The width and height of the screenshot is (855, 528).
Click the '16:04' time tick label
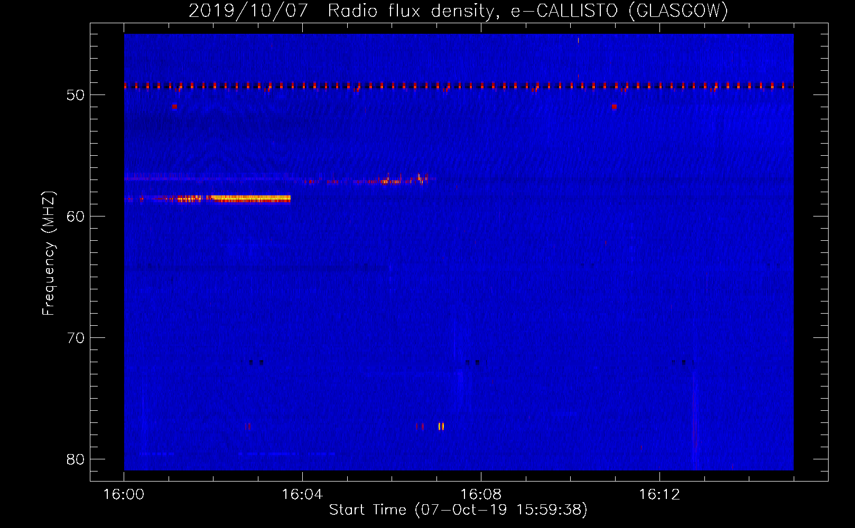point(302,495)
